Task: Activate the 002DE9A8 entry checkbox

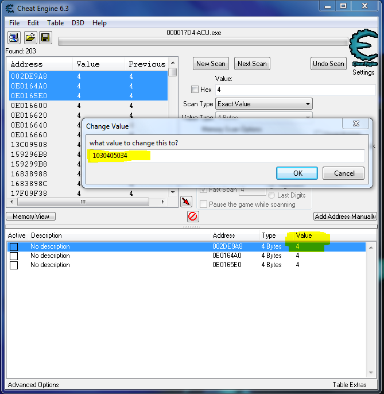Action: click(x=14, y=247)
